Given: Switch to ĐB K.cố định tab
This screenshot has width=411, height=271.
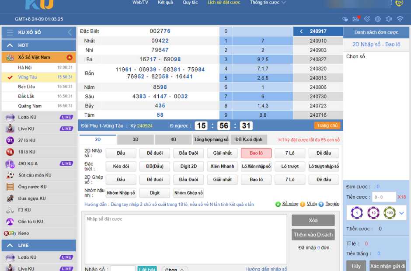Looking at the screenshot, I should tap(249, 139).
